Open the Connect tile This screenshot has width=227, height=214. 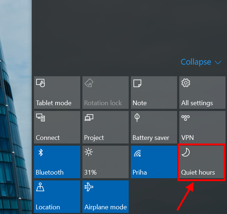pos(57,127)
